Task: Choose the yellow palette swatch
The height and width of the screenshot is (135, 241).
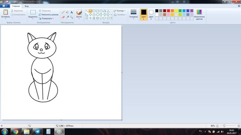Action: pos(176,11)
